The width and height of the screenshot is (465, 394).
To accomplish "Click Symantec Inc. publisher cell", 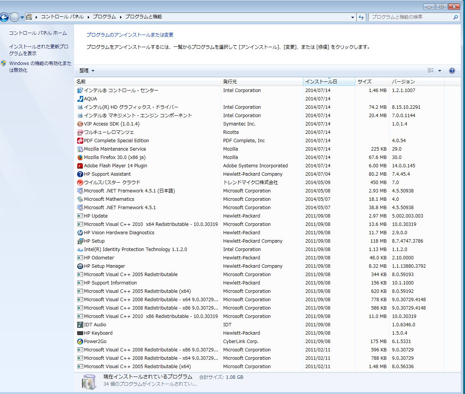I will click(239, 124).
